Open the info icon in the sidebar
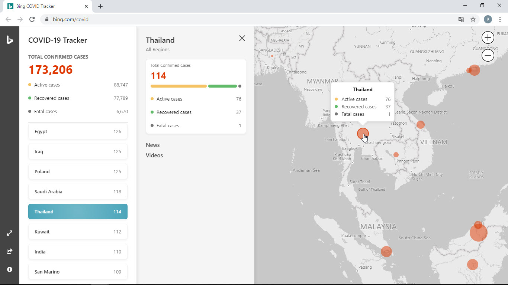Image resolution: width=508 pixels, height=285 pixels. pyautogui.click(x=10, y=269)
